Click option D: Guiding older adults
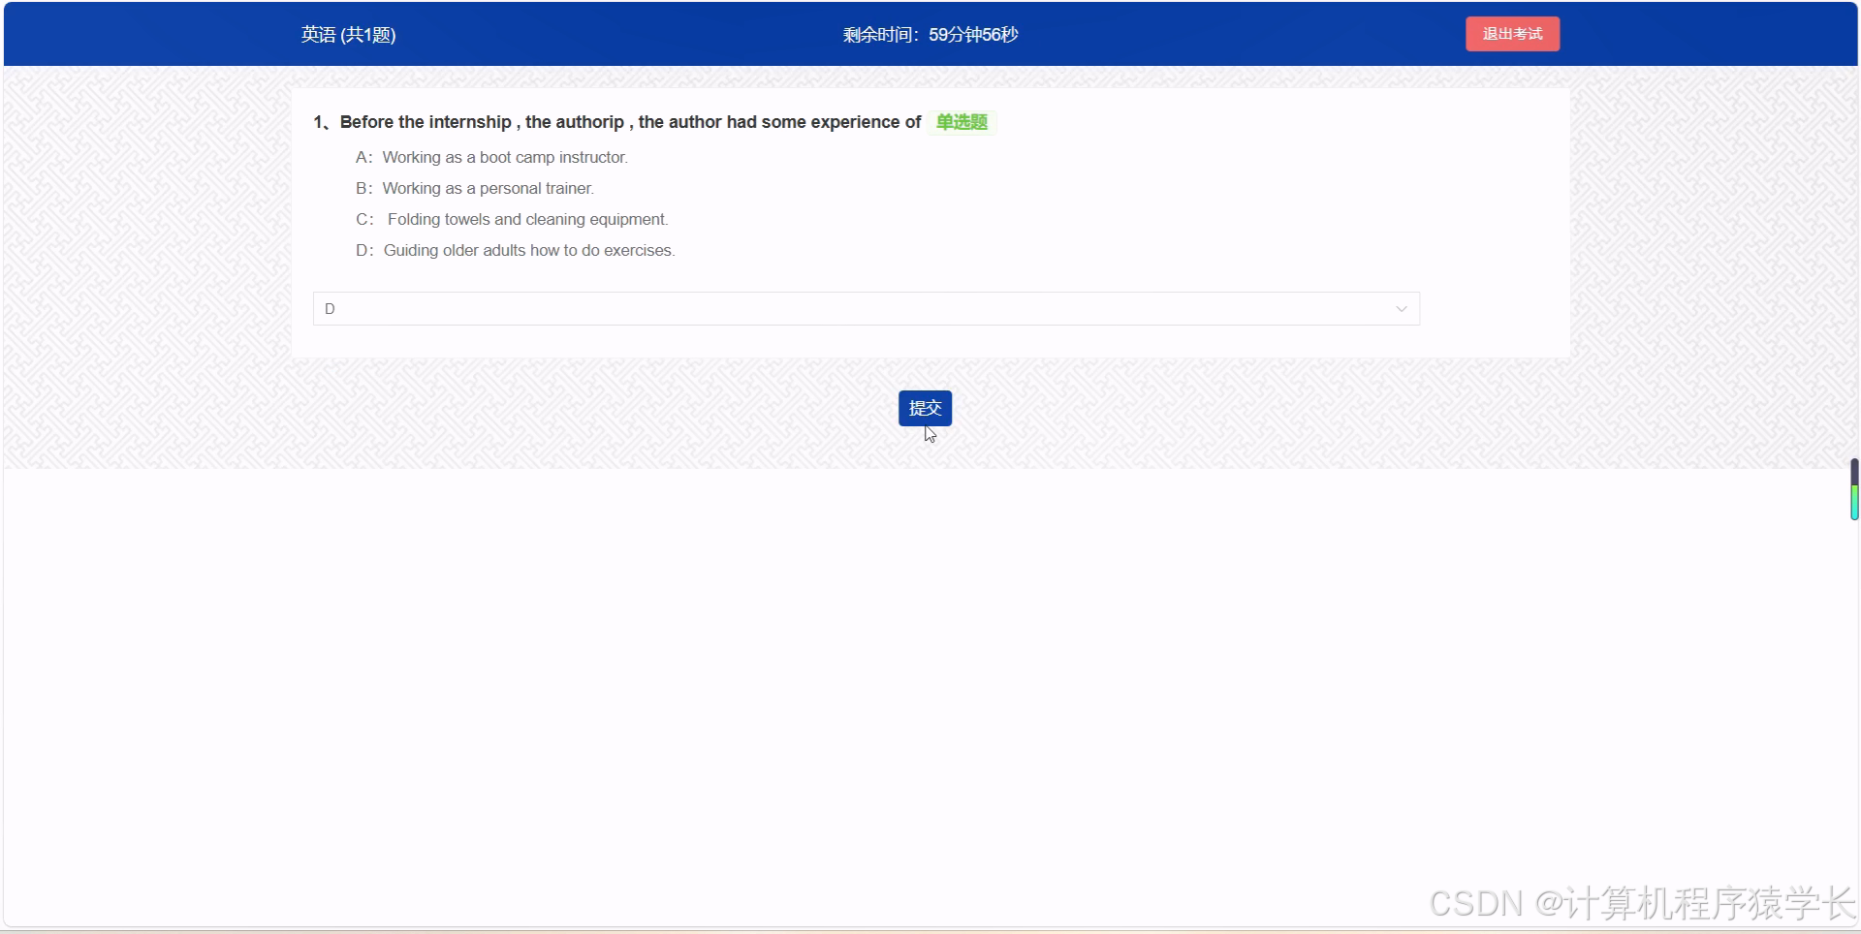Screen dimensions: 1861x934 (x=516, y=250)
